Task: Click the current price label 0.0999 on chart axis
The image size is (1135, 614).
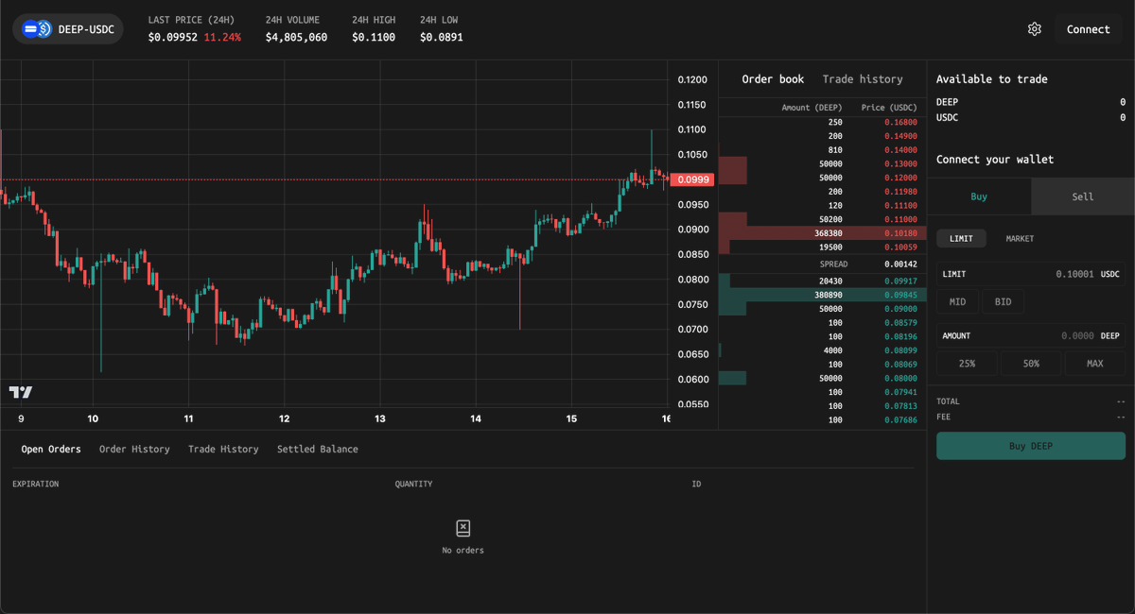Action: [691, 179]
